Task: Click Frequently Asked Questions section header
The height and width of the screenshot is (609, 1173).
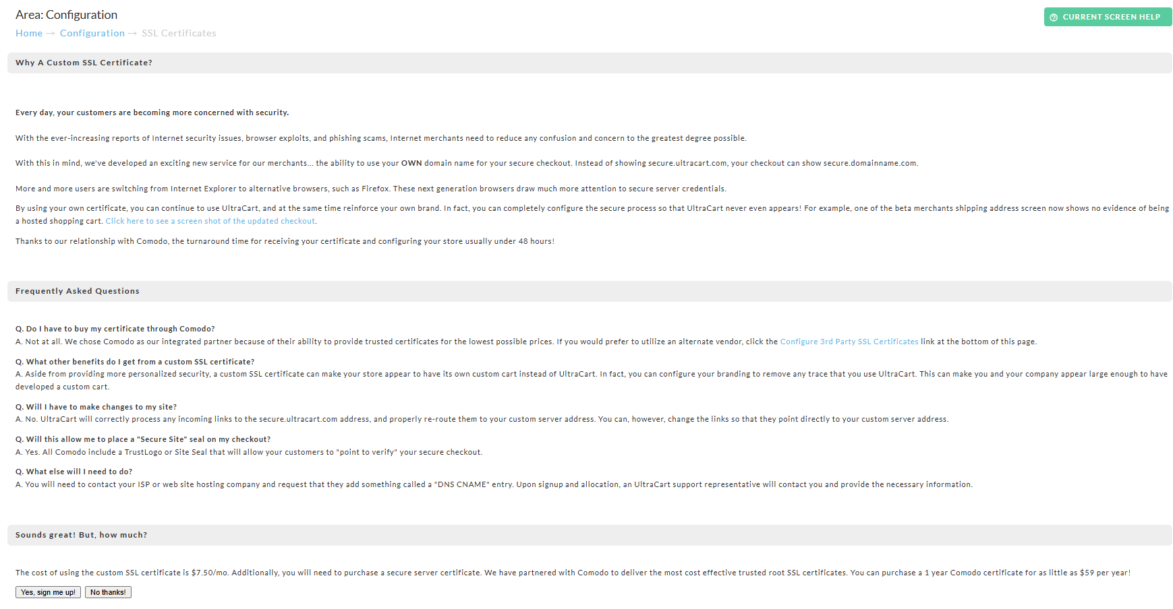Action: coord(78,291)
